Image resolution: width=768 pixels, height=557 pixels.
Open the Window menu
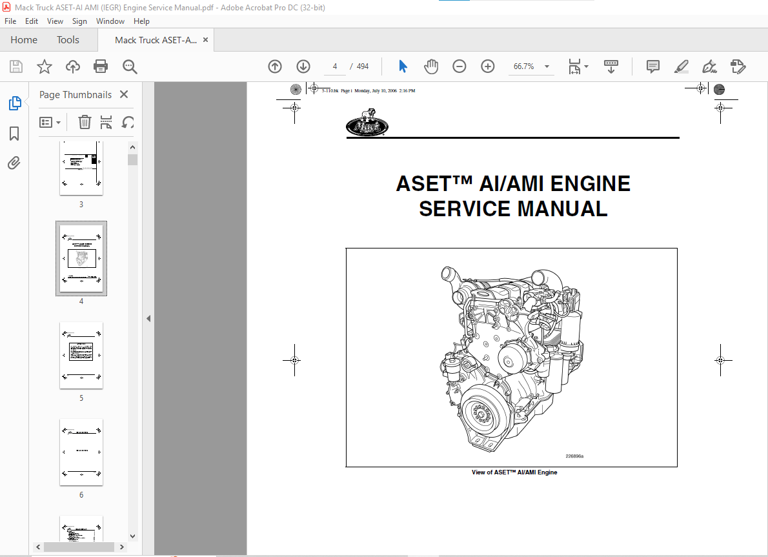coord(110,21)
